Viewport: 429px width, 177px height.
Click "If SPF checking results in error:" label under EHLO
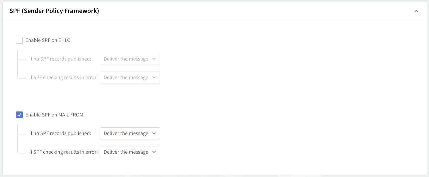click(x=63, y=78)
